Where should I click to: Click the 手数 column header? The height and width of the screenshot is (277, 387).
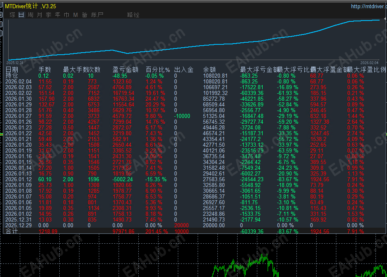point(45,70)
